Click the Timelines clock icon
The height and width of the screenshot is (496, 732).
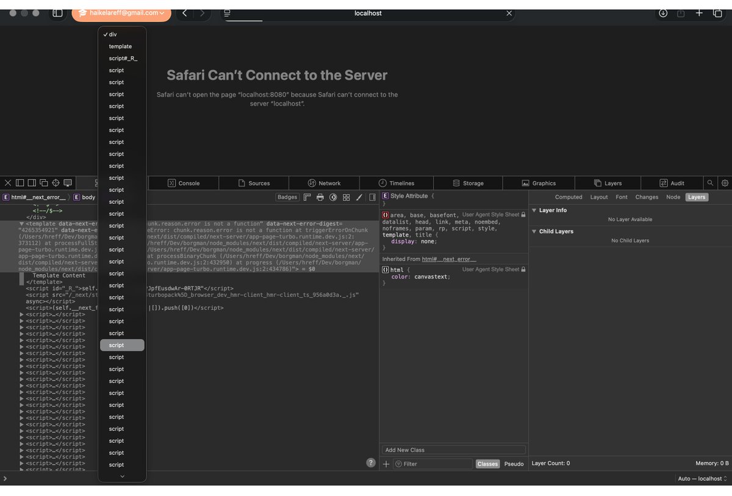coord(382,183)
